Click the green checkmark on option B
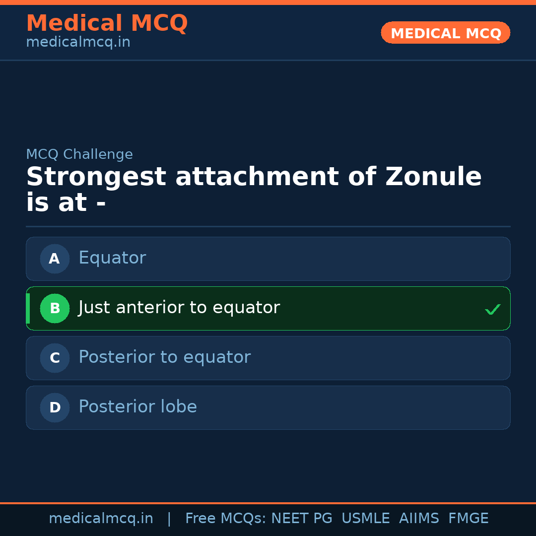Screen dimensions: 536x536 point(492,309)
